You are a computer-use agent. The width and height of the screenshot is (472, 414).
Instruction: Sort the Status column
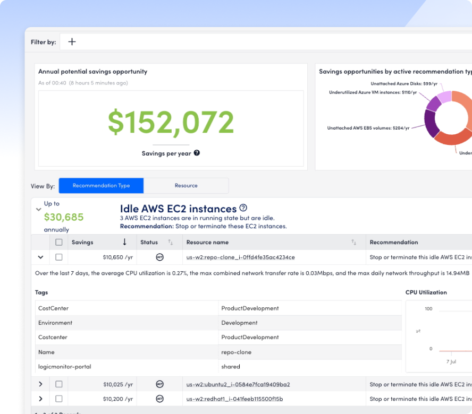point(171,242)
